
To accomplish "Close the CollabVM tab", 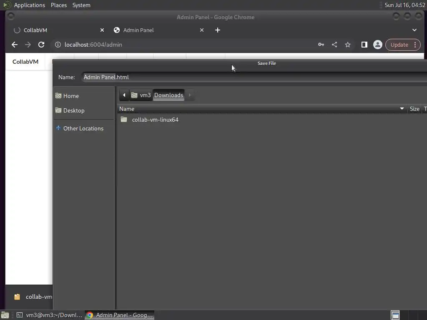I will point(102,30).
